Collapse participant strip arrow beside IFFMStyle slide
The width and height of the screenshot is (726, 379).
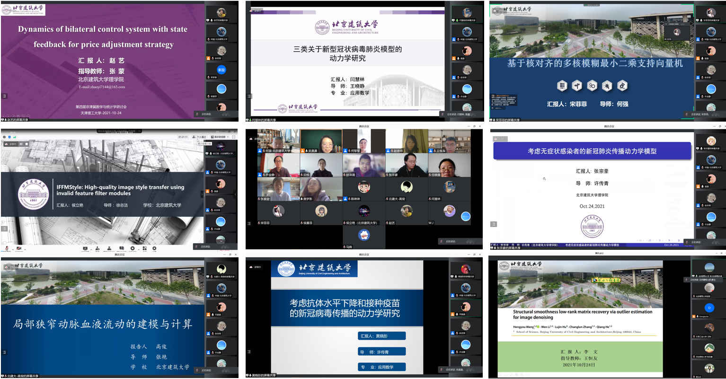tap(202, 194)
